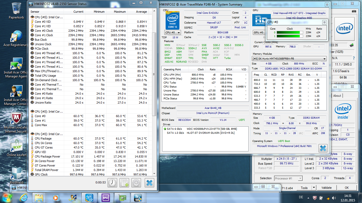
Task: Open the Tools dropdown arrow in CPU-Z
Action: [314, 188]
